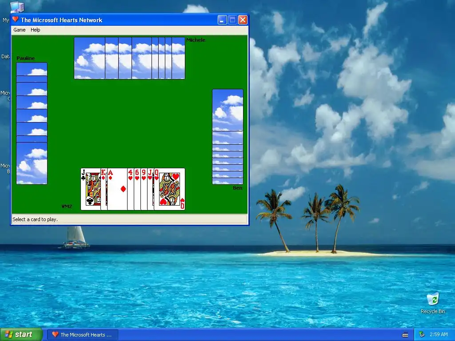Play the Jack of clubs card
Screen dimensions: 455x341
point(91,189)
